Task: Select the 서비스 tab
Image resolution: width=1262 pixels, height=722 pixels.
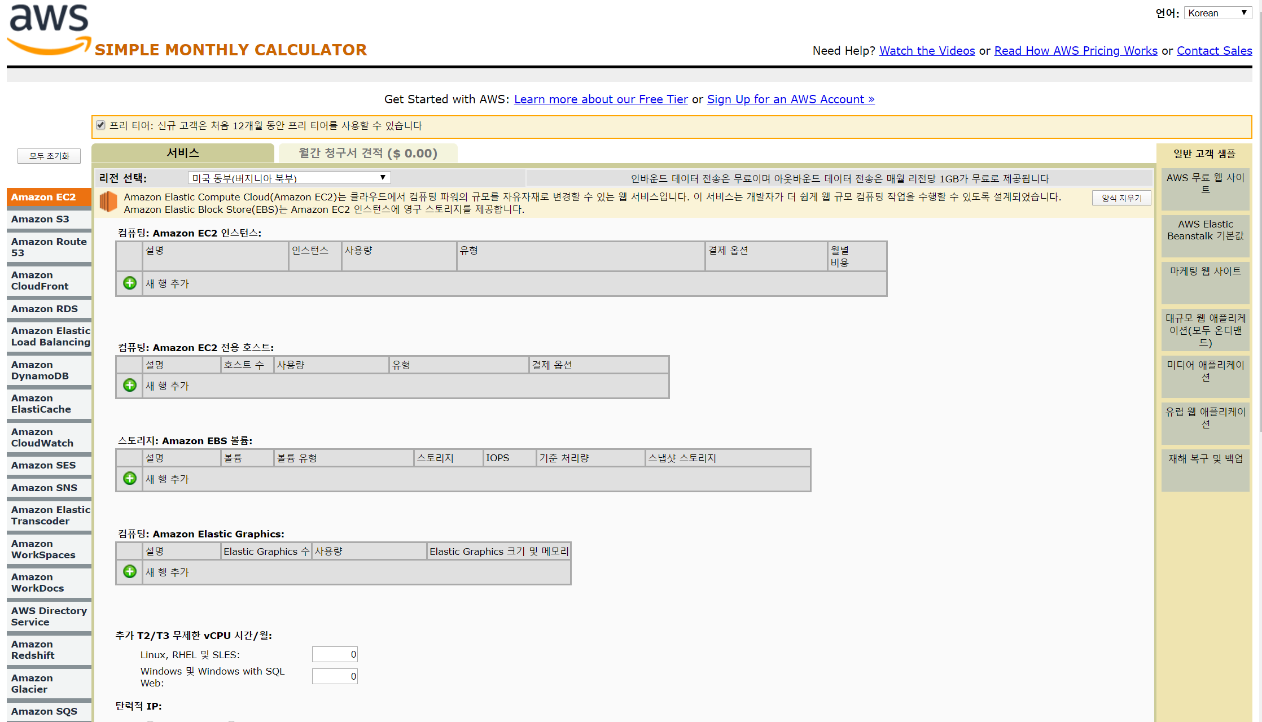Action: (182, 153)
